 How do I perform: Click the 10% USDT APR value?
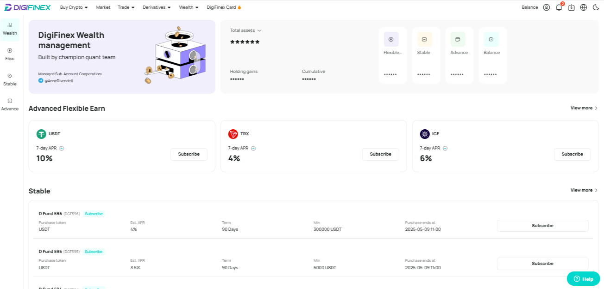click(44, 158)
